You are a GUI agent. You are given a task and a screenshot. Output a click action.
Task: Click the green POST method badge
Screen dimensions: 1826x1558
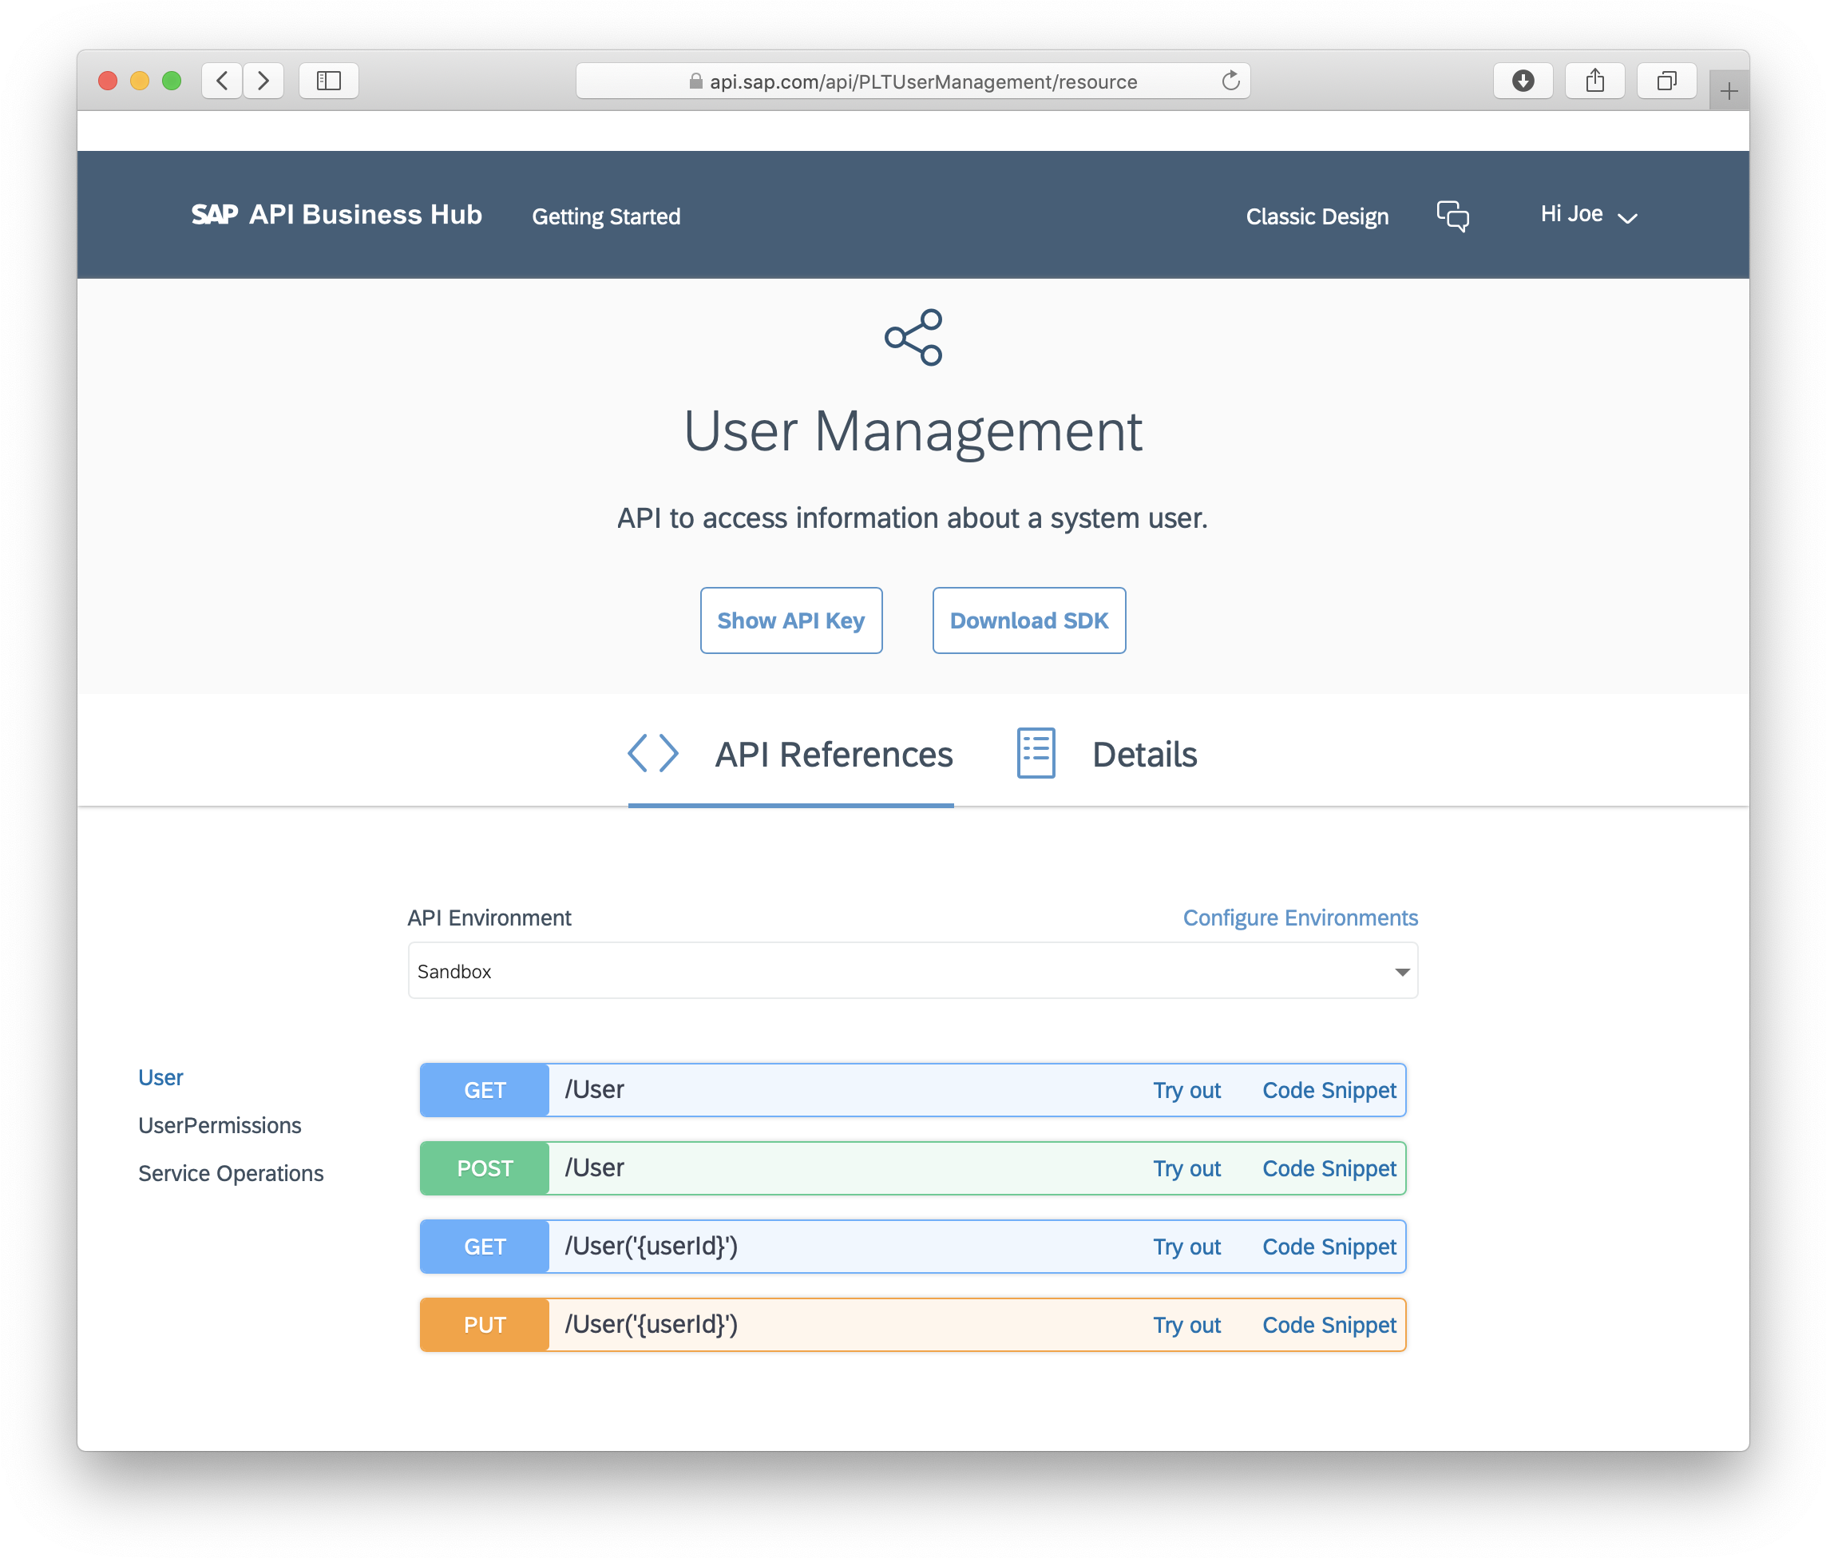[x=485, y=1168]
